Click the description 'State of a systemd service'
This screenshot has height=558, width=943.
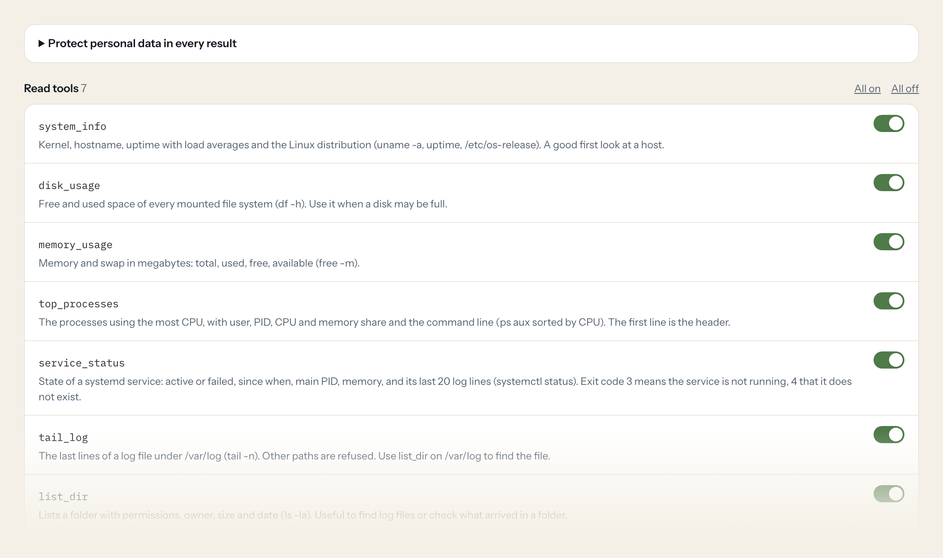pos(445,389)
